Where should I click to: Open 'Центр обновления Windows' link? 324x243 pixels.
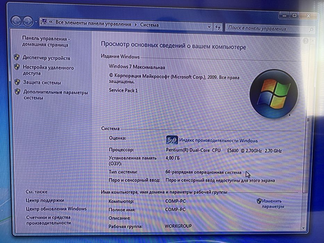click(56, 209)
